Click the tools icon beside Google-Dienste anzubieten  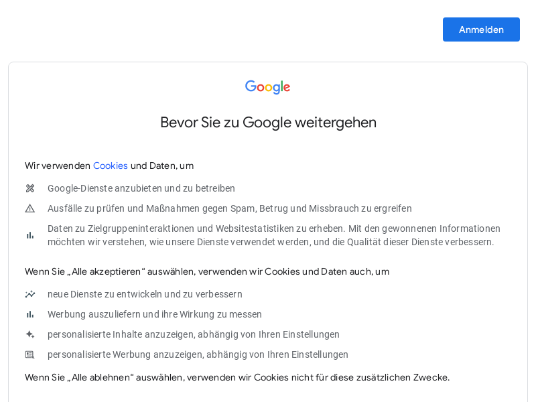click(x=30, y=188)
